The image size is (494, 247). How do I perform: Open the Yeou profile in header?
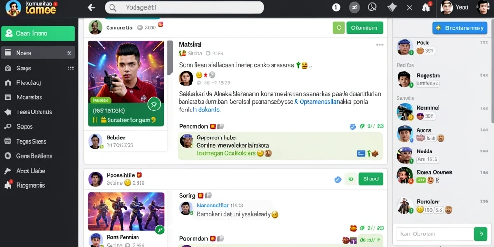[x=455, y=7]
